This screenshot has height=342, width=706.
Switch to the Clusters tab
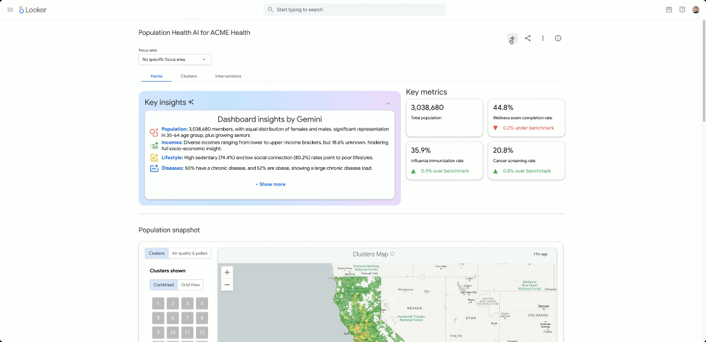(188, 76)
